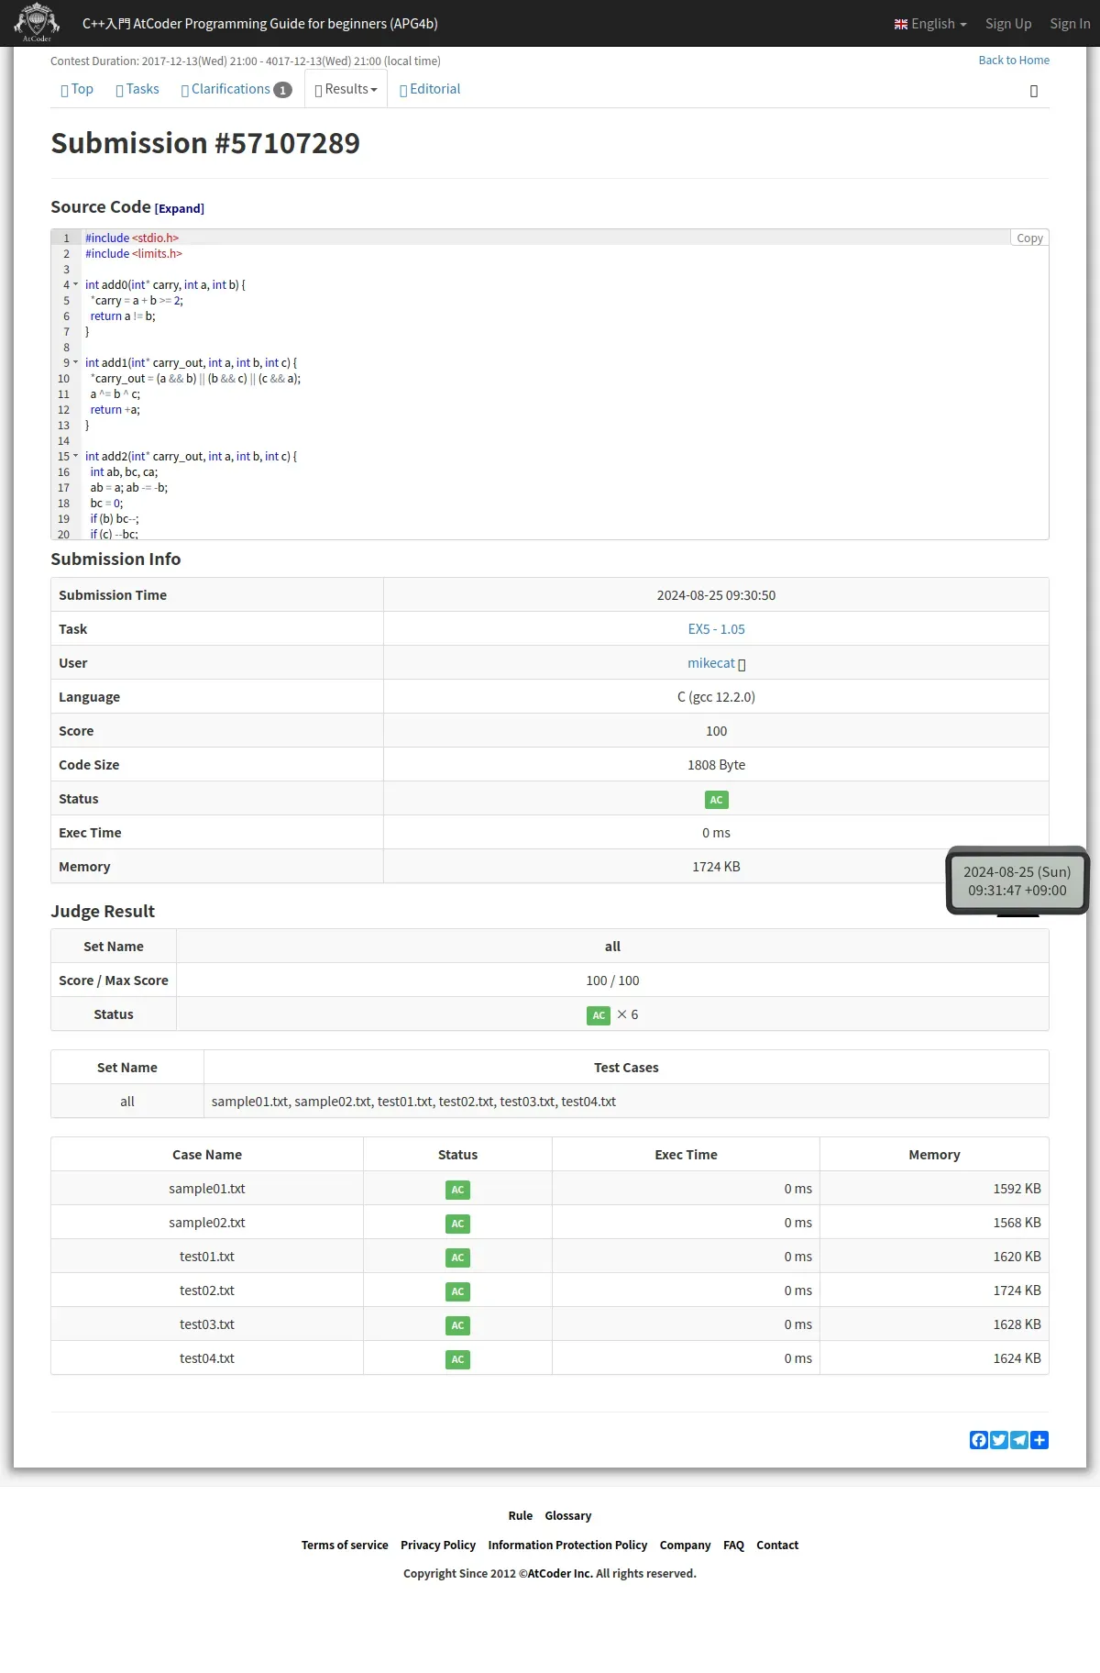Viewport: 1100px width, 1673px height.
Task: Select the sample02.txt case name cell
Action: click(x=207, y=1223)
